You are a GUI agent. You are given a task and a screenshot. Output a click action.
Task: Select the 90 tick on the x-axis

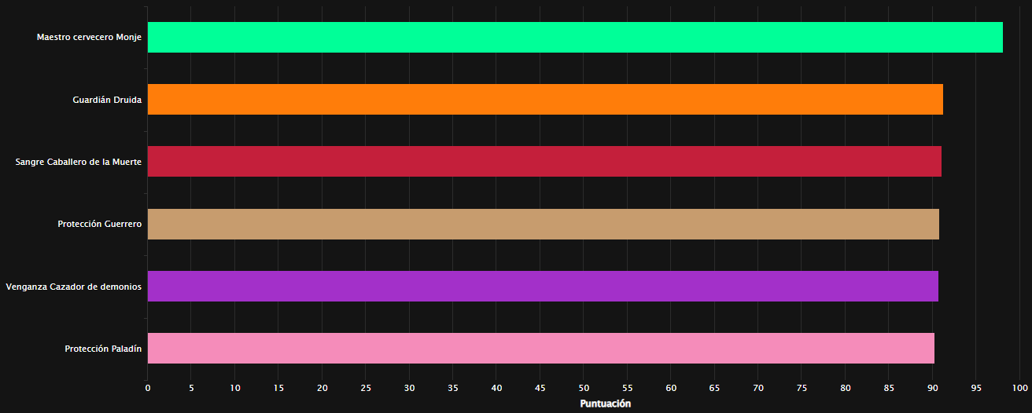coord(933,388)
